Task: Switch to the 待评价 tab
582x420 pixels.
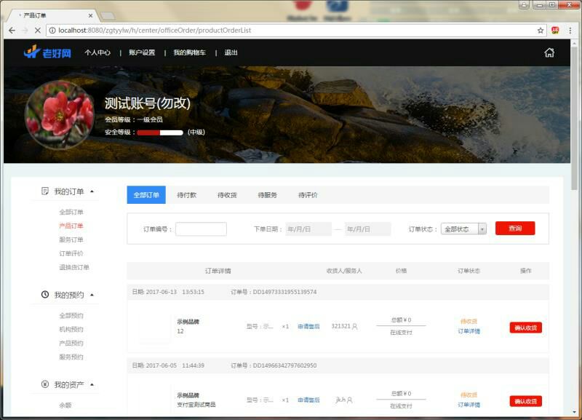Action: pos(308,195)
